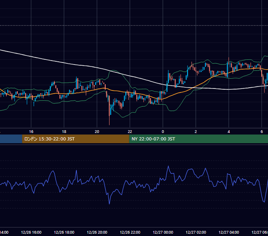Click the 12/27 04:00 time label
This screenshot has width=268, height=236.
coord(229,232)
